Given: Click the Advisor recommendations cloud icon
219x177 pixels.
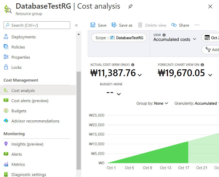Looking at the screenshot, I should [x=6, y=121].
